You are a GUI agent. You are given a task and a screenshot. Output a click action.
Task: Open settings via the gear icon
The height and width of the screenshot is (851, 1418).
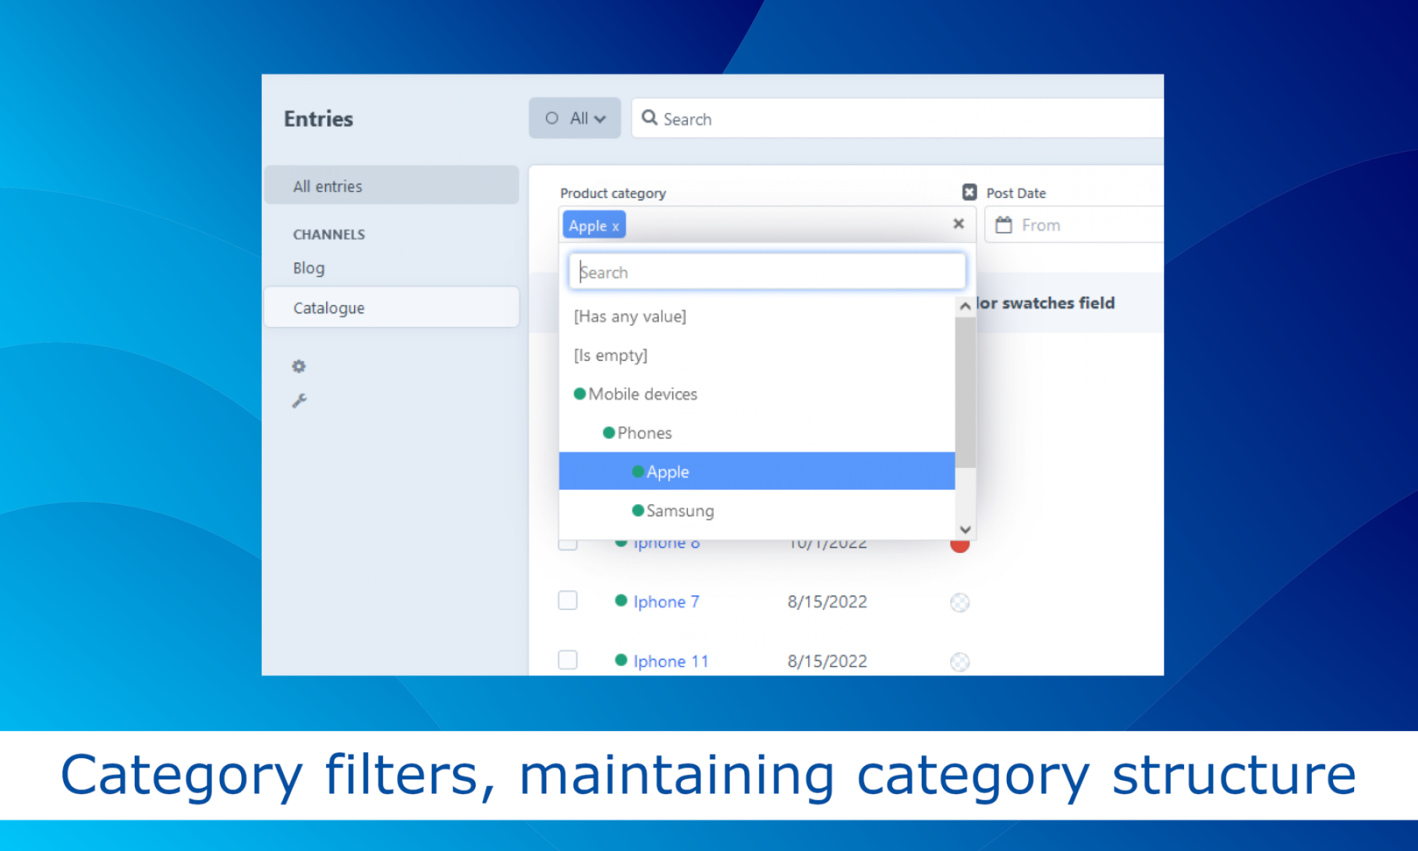[x=298, y=366]
